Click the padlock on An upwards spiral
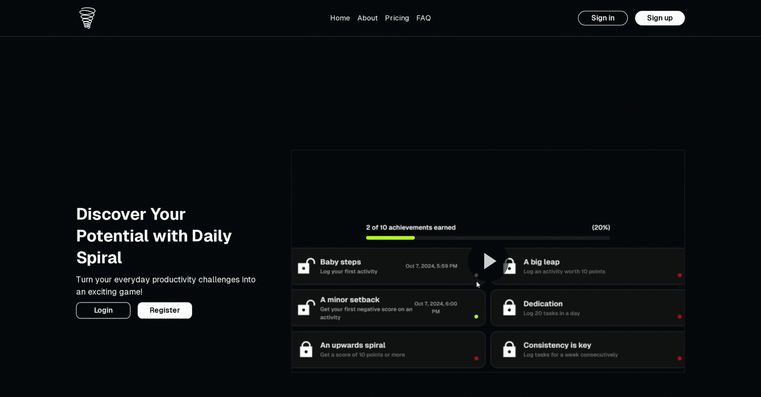Image resolution: width=761 pixels, height=397 pixels. (306, 349)
